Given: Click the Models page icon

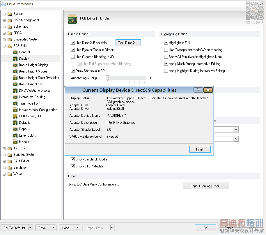Looking at the screenshot, I should 15,142.
